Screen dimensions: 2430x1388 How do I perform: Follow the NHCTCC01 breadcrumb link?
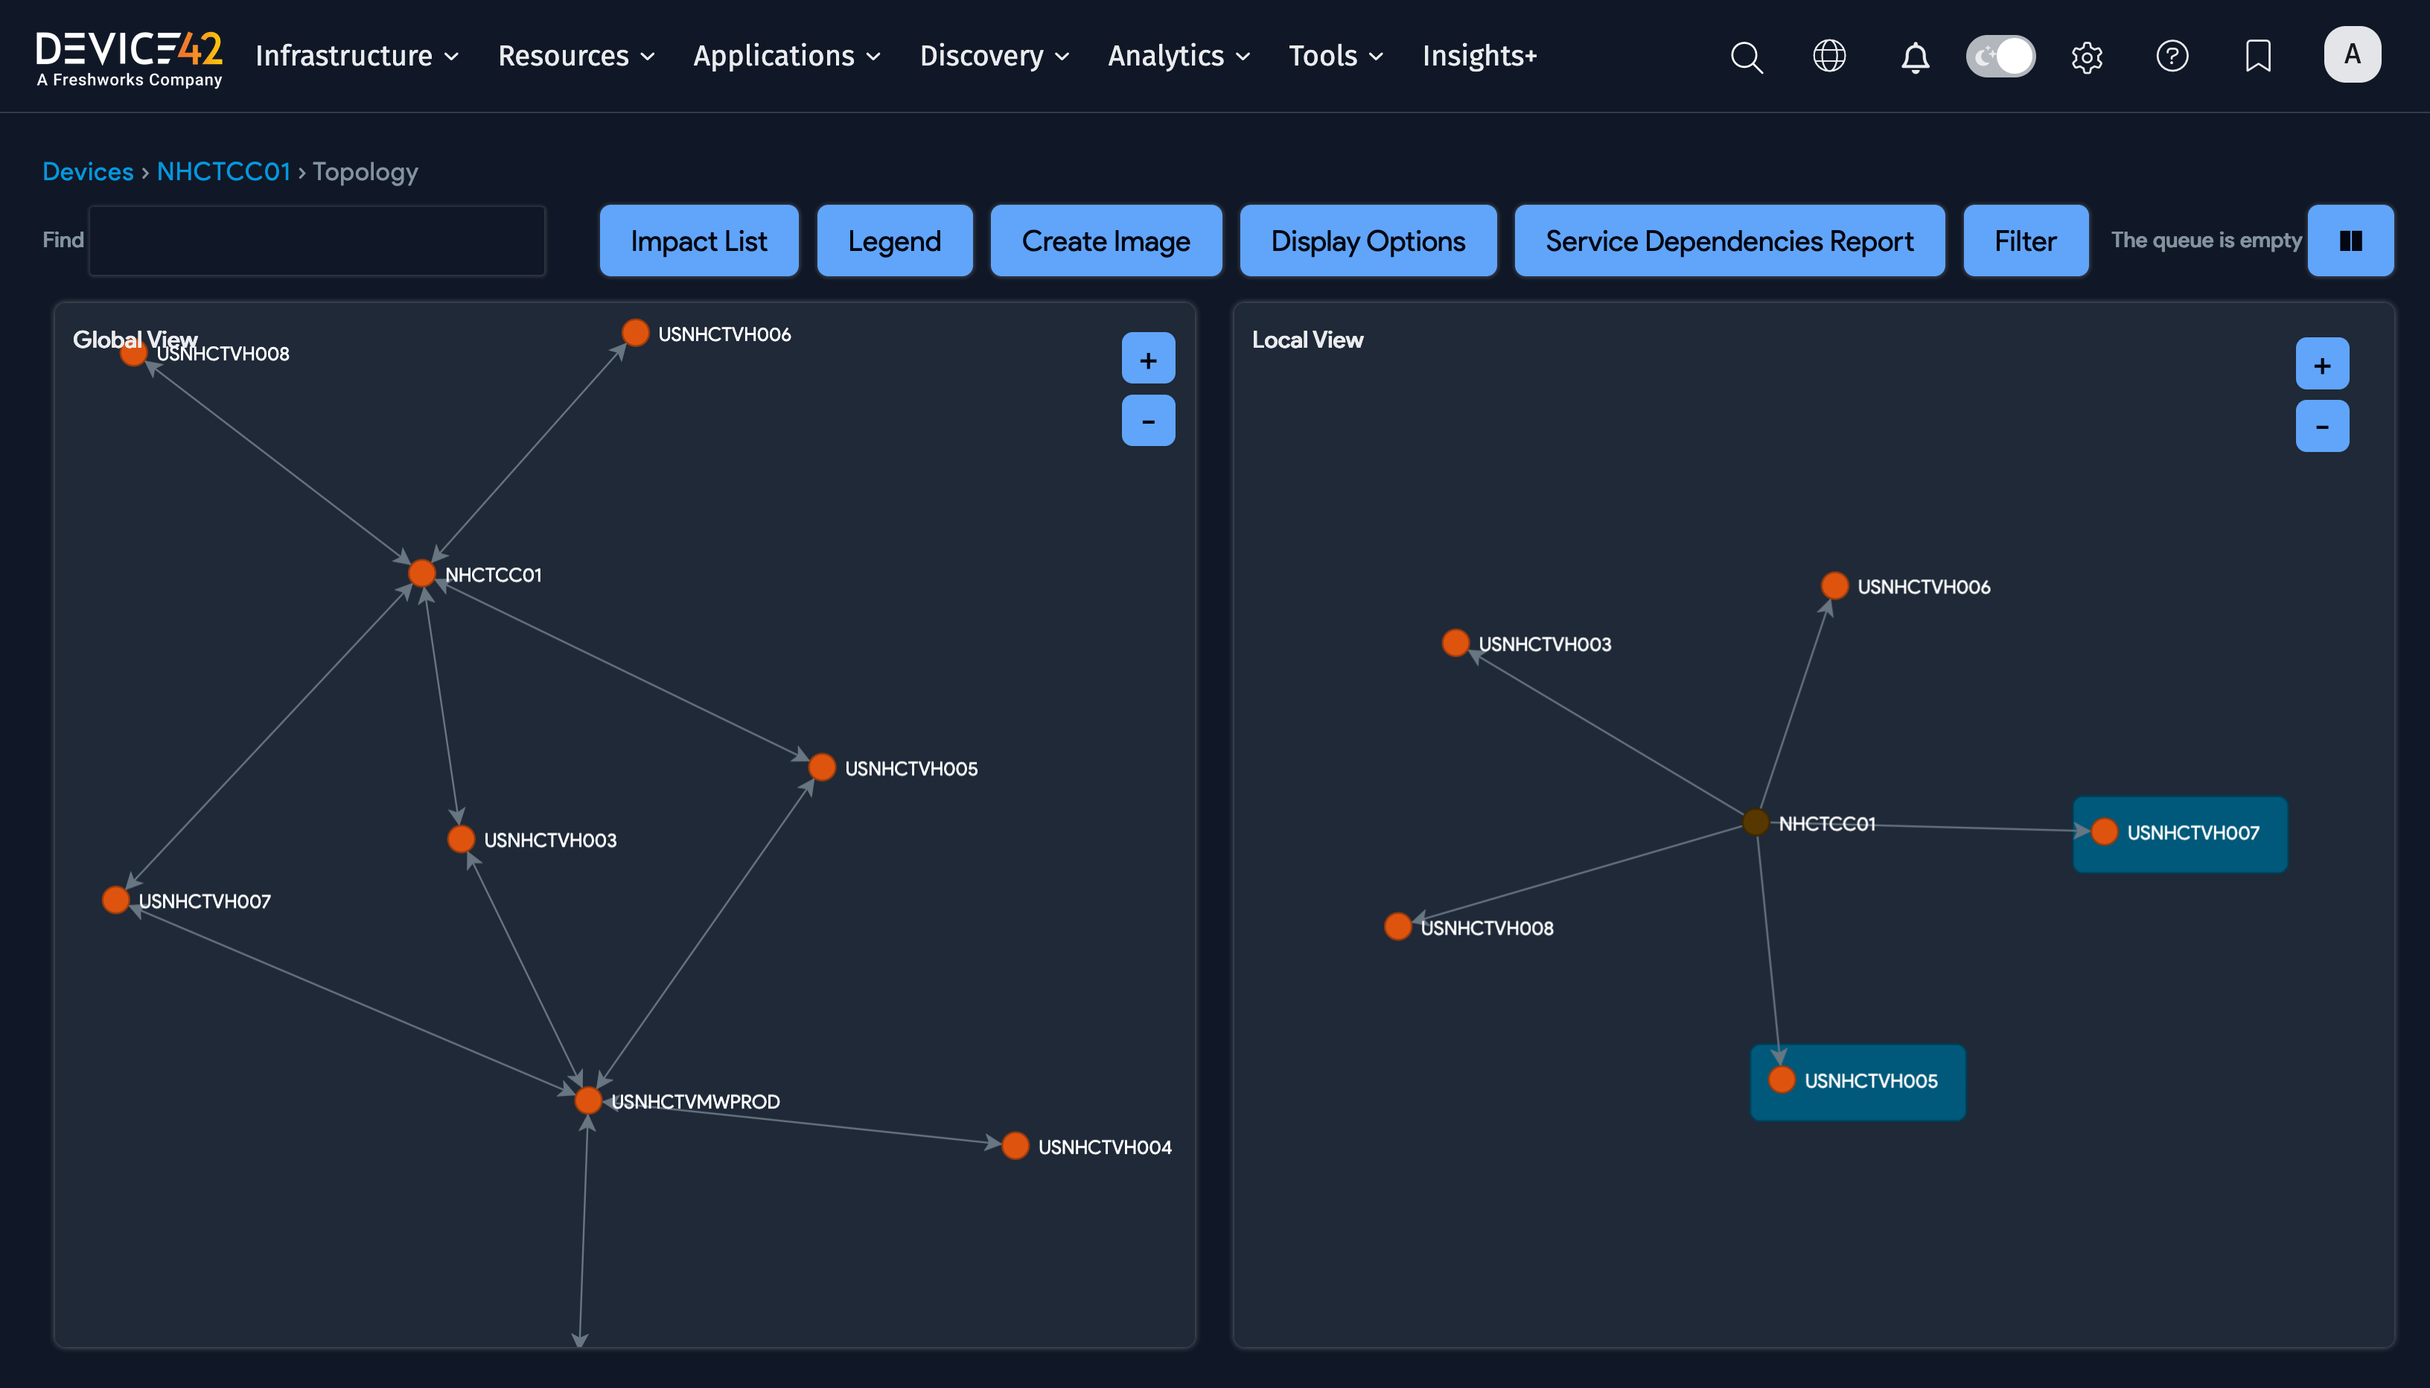tap(223, 171)
